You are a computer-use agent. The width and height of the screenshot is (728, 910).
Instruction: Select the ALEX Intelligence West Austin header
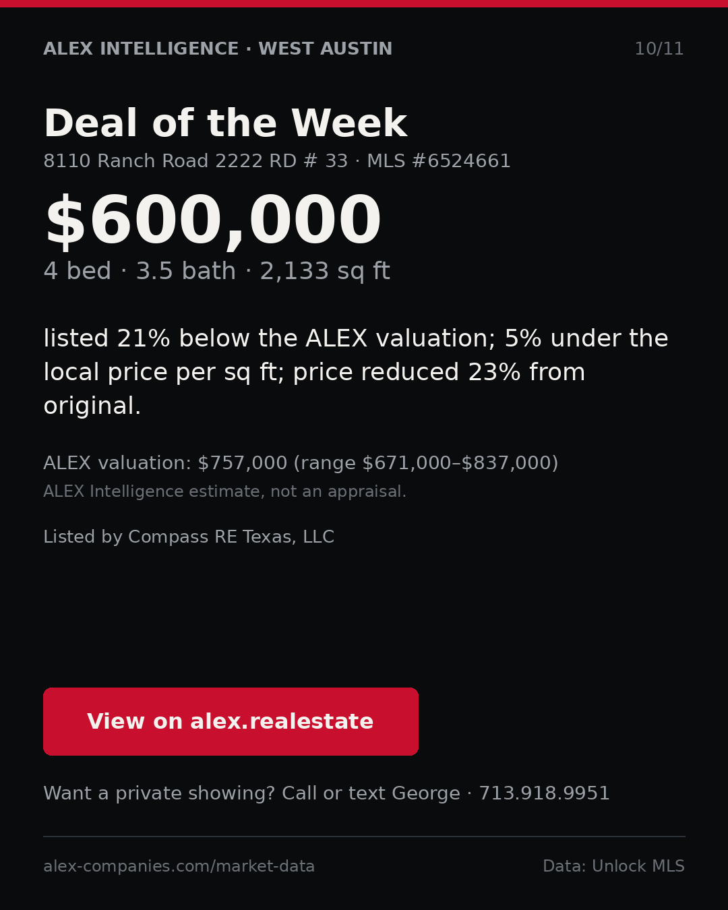click(218, 49)
